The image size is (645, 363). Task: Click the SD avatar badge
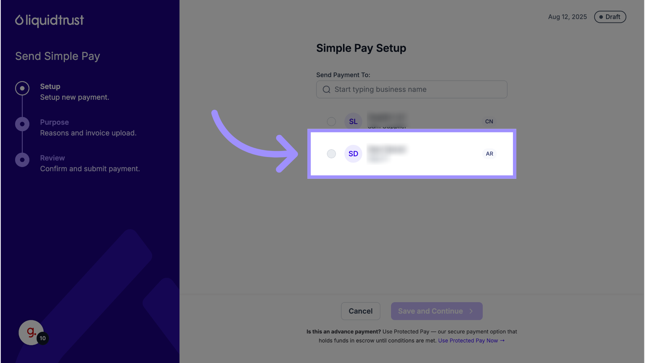tap(353, 154)
